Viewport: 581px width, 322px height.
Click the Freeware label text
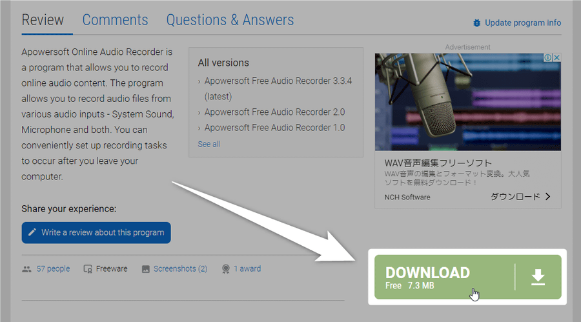point(112,268)
